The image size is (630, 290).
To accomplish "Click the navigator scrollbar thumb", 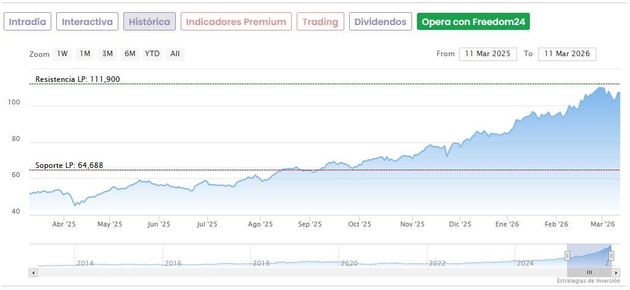I will click(589, 272).
